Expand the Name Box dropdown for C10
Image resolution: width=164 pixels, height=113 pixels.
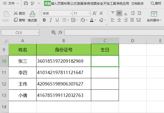click(x=38, y=33)
